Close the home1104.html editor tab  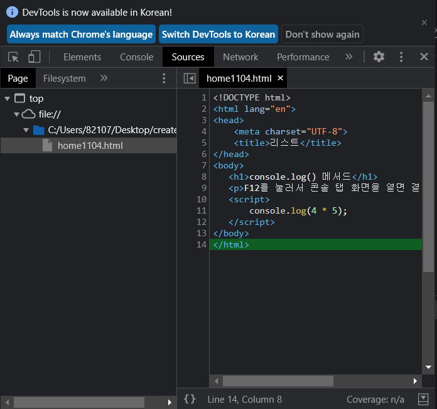(281, 78)
